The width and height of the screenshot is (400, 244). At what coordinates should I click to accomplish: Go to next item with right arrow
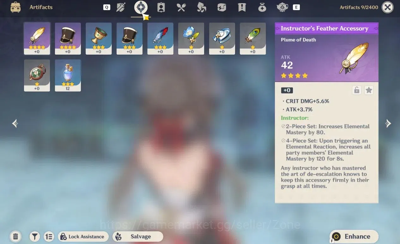coord(388,123)
